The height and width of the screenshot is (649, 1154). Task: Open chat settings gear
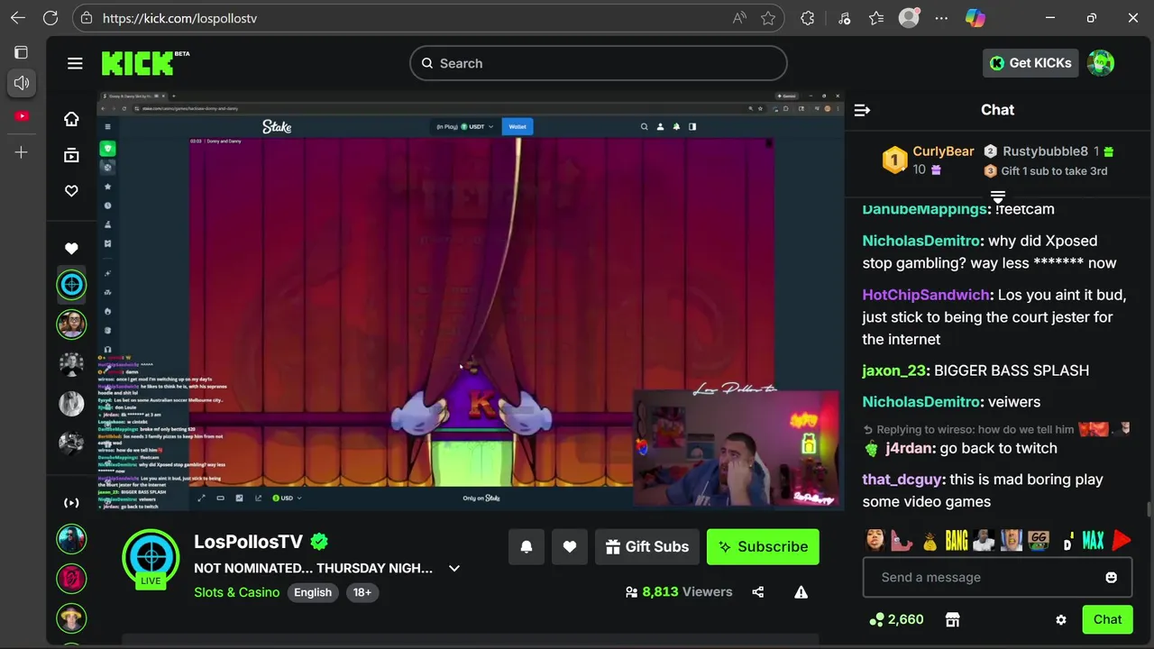[x=1061, y=619]
